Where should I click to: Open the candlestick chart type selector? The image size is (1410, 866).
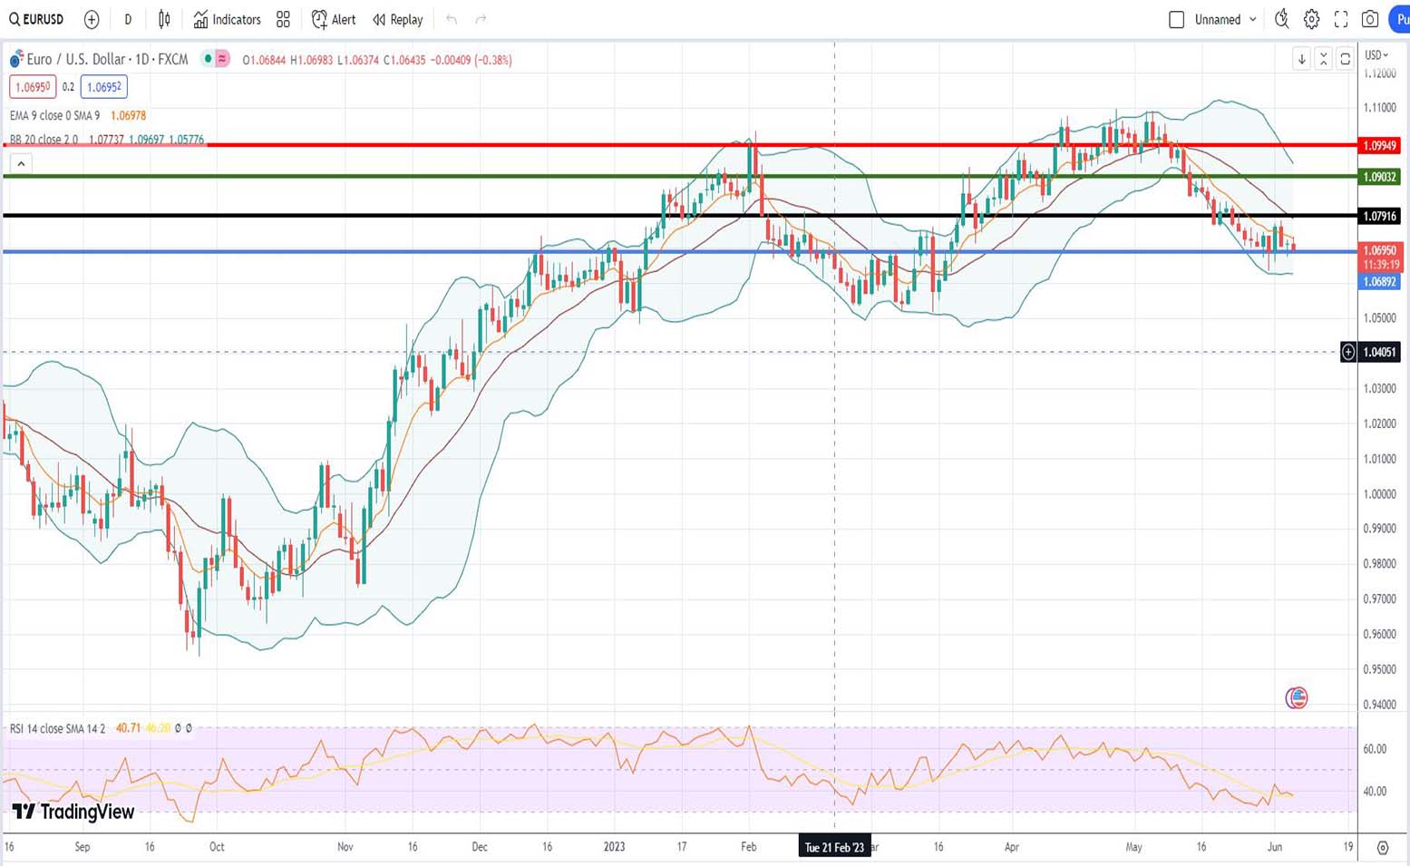coord(164,19)
